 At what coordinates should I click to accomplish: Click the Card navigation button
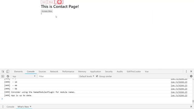coord(44,2)
